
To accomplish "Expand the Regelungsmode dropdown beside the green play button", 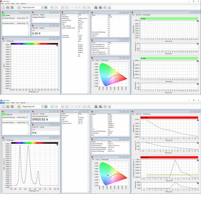I will click(x=42, y=107).
